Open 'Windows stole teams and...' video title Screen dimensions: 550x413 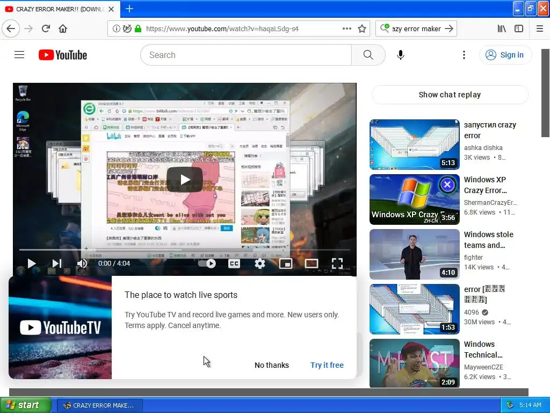click(x=489, y=240)
